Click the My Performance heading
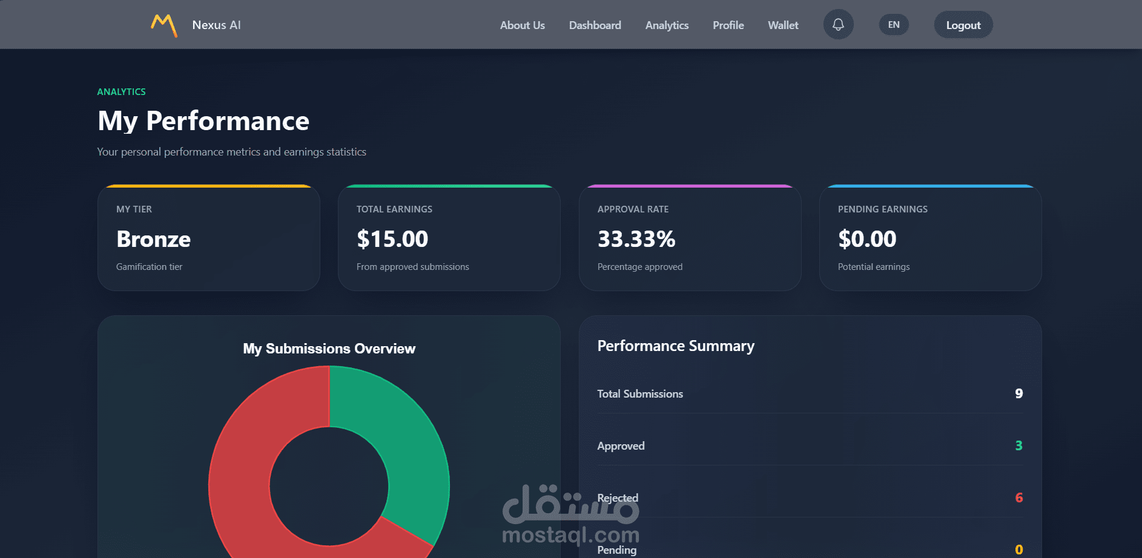1142x558 pixels. [x=203, y=121]
